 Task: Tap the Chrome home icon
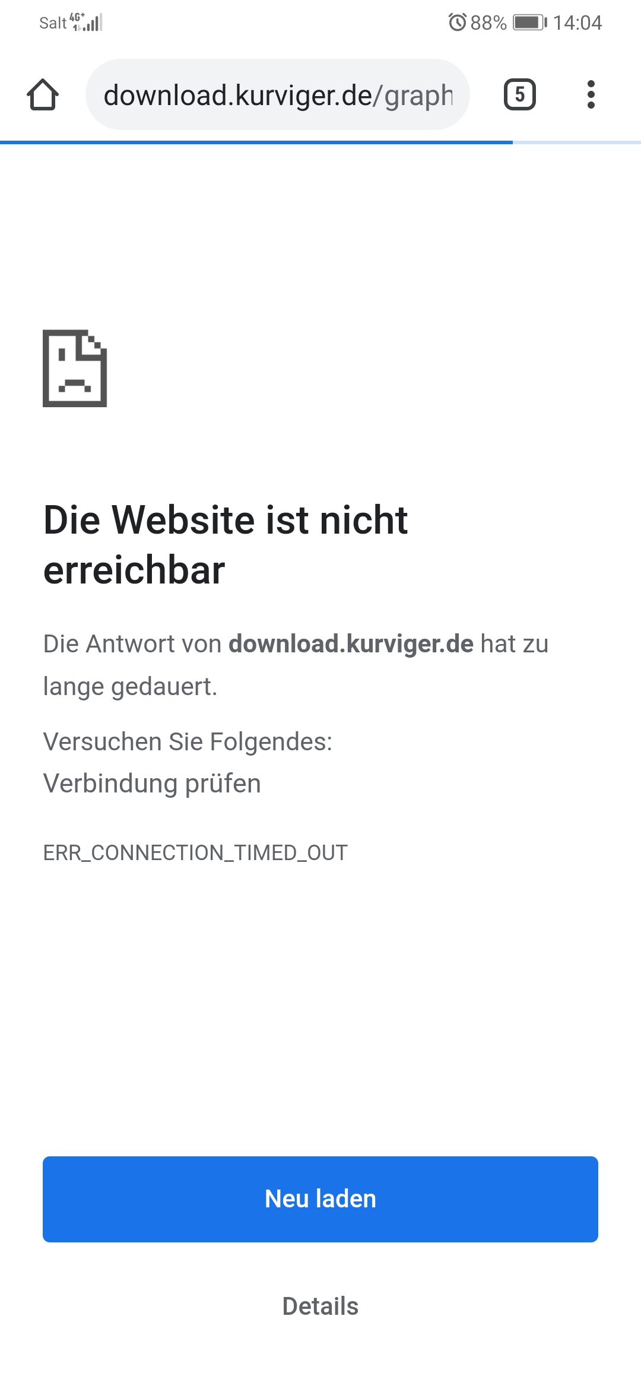[x=43, y=94]
